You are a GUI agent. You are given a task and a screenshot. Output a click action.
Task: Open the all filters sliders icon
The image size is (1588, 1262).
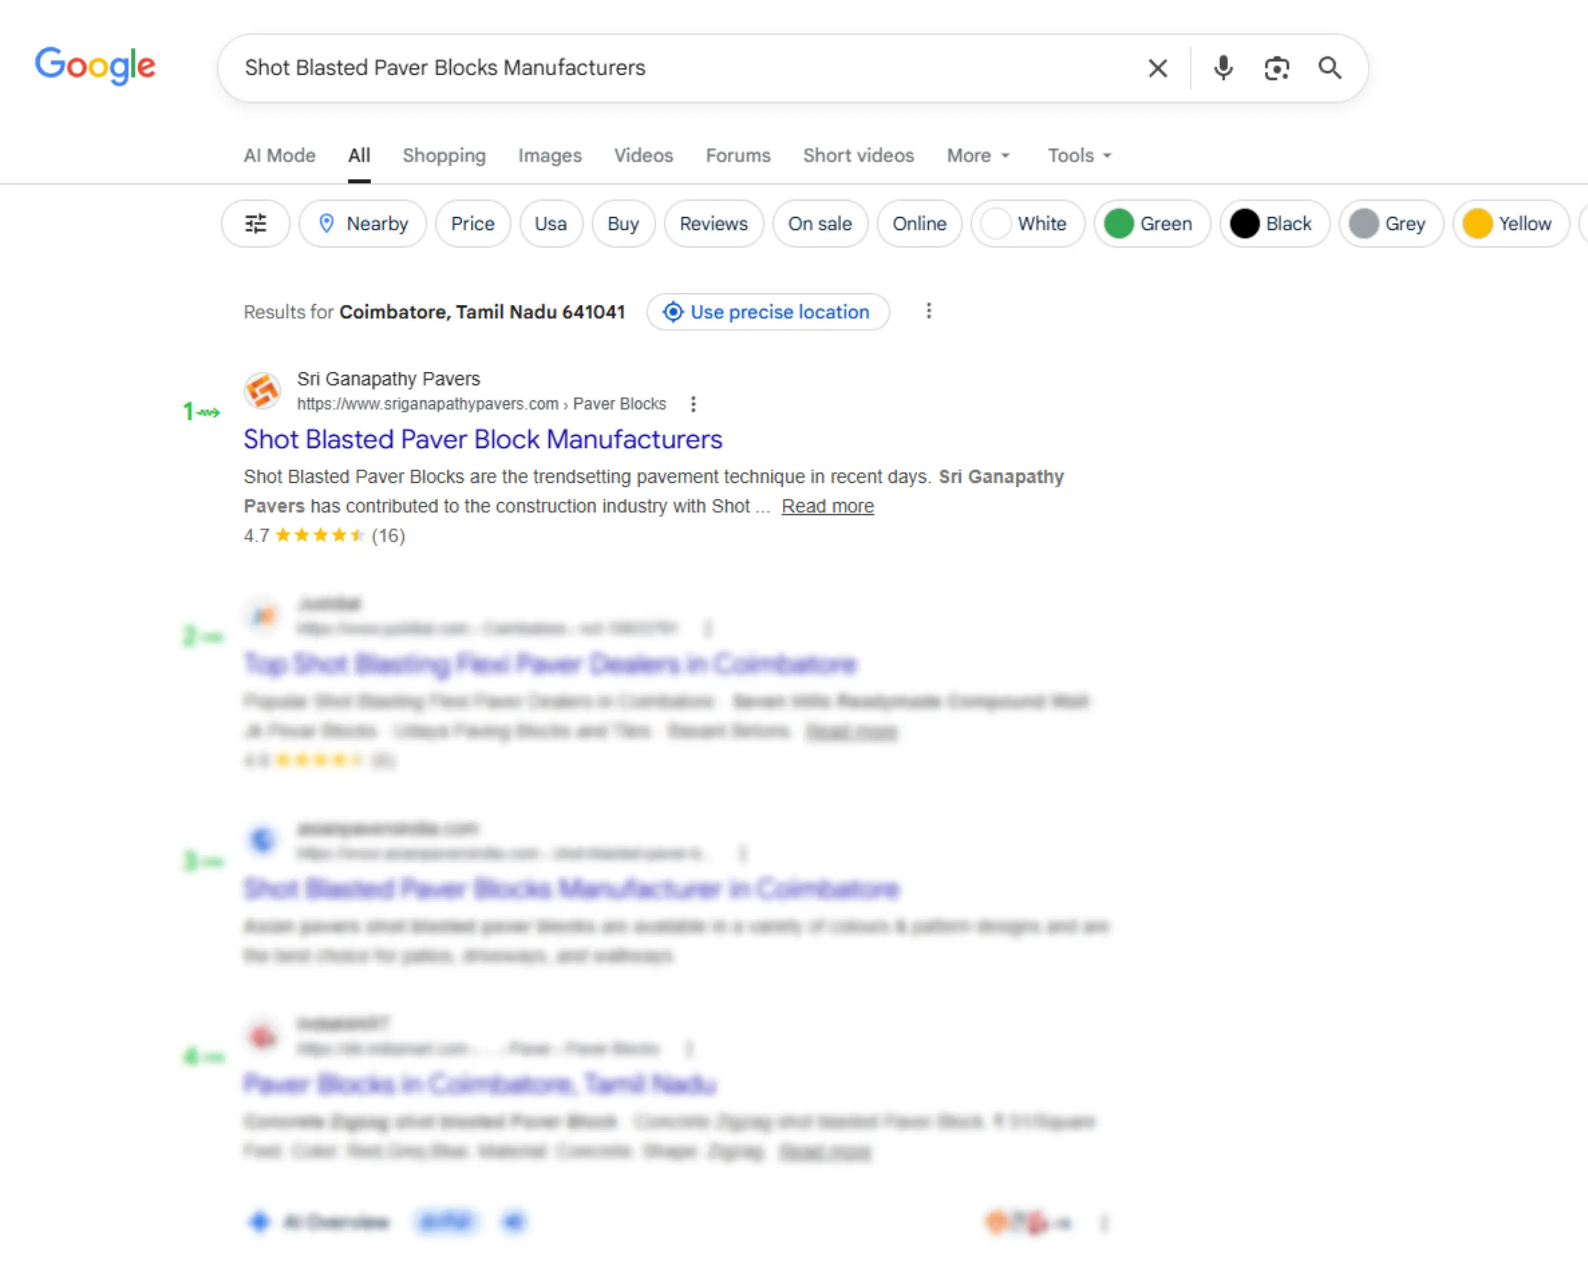[255, 223]
